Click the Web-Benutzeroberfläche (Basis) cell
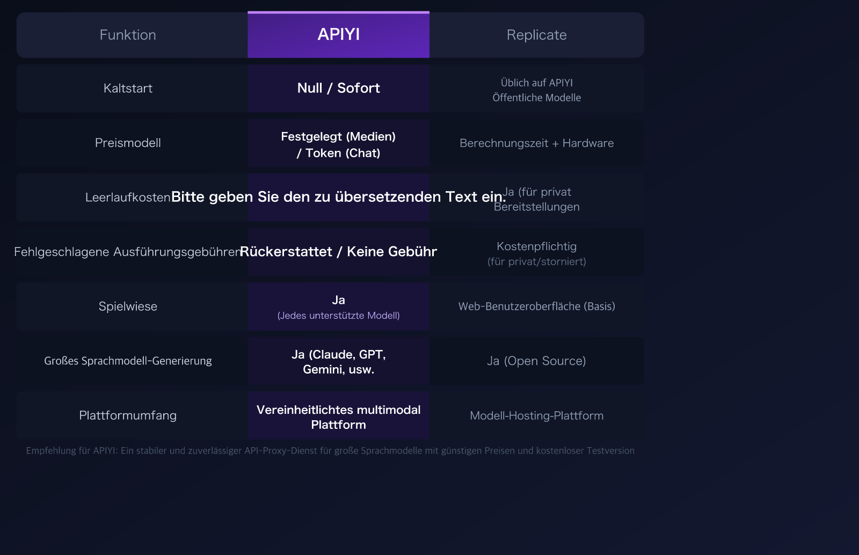Screen dimensions: 859x555 click(x=536, y=306)
